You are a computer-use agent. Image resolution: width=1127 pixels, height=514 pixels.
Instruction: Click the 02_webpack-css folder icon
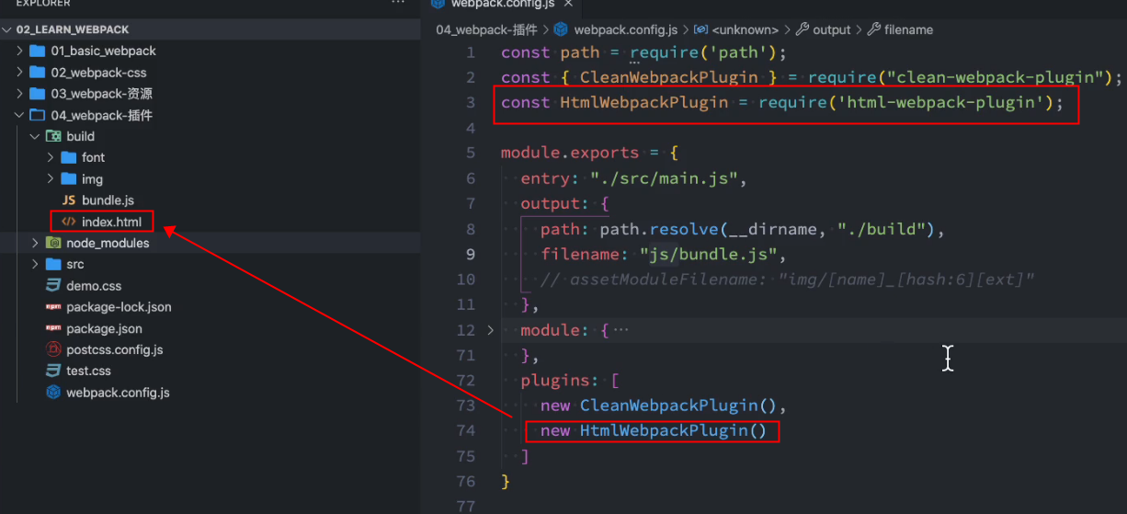[x=37, y=72]
